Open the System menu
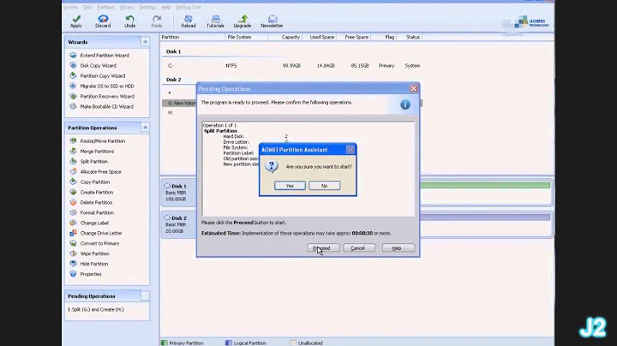Image resolution: width=617 pixels, height=346 pixels. (70, 7)
